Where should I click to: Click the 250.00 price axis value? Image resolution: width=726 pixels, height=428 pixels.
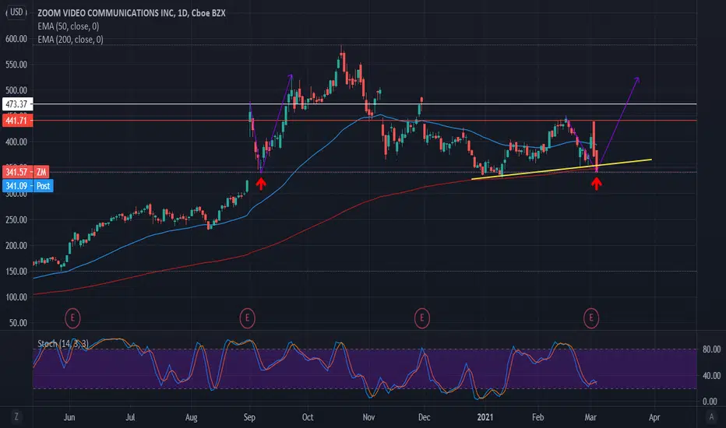point(16,219)
